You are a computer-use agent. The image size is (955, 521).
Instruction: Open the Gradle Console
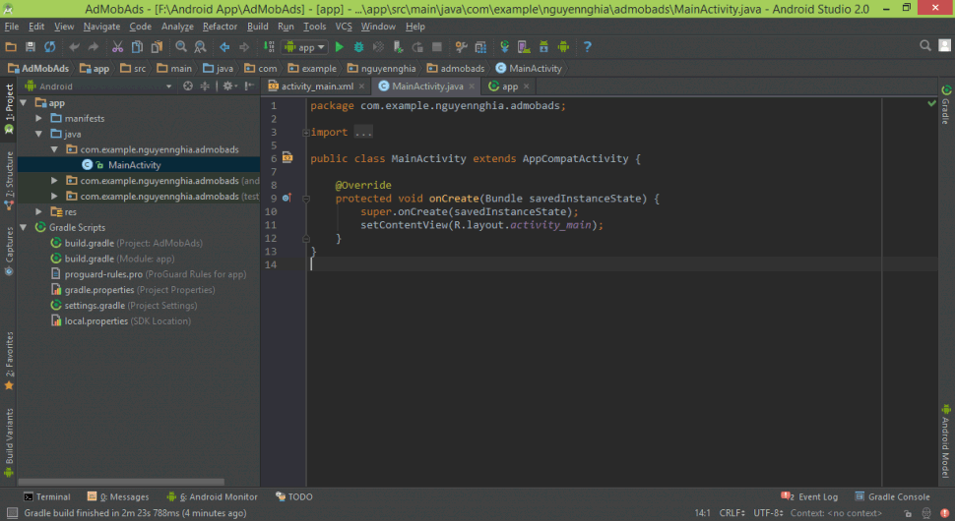(892, 496)
